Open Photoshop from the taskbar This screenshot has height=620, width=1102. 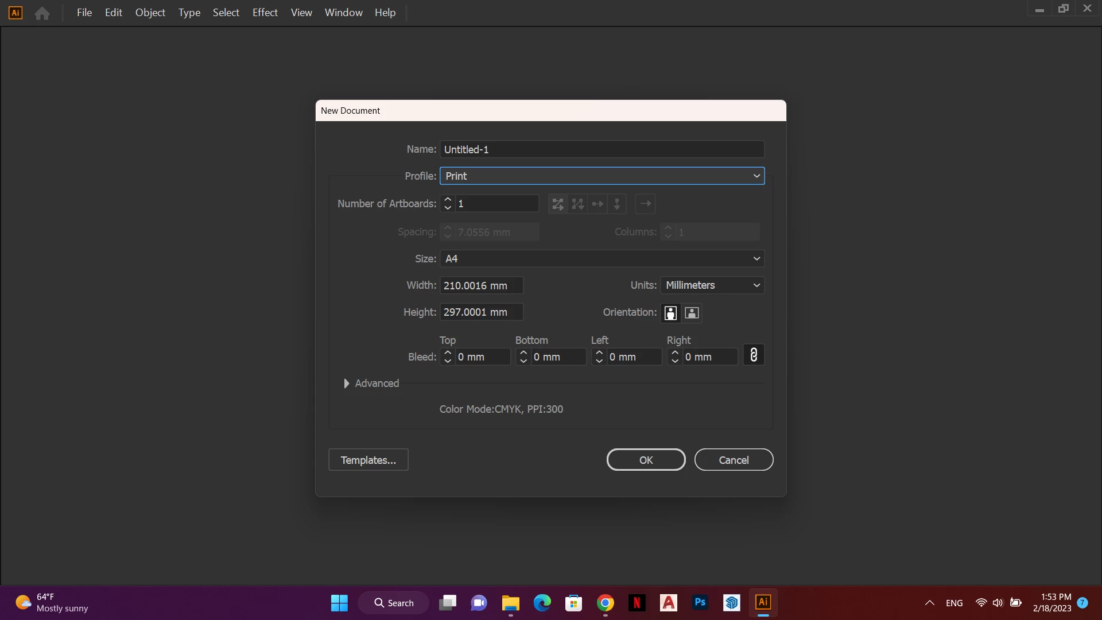coord(700,603)
